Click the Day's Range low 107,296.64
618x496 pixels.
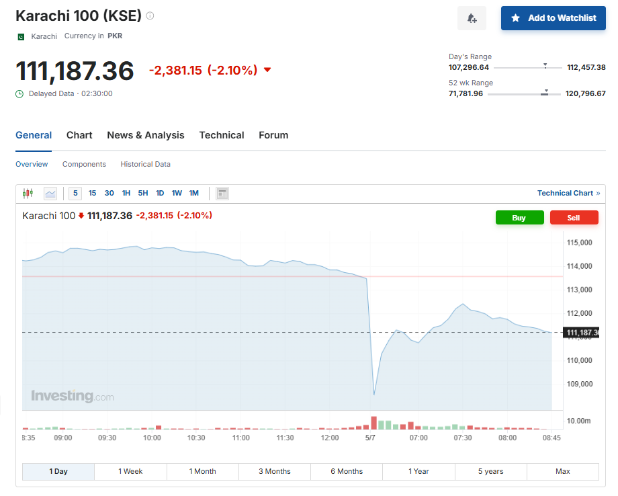pos(469,67)
